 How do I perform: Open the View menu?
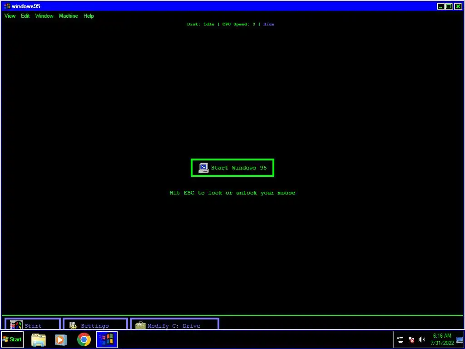click(x=10, y=16)
